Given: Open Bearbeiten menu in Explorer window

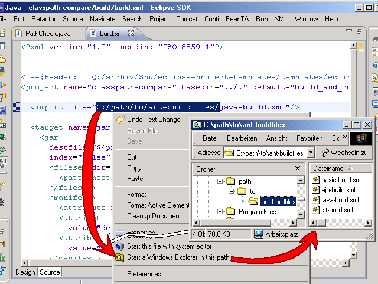Looking at the screenshot, I should point(242,138).
